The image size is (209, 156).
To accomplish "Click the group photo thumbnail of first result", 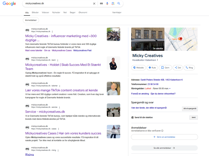I will pos(113,34).
